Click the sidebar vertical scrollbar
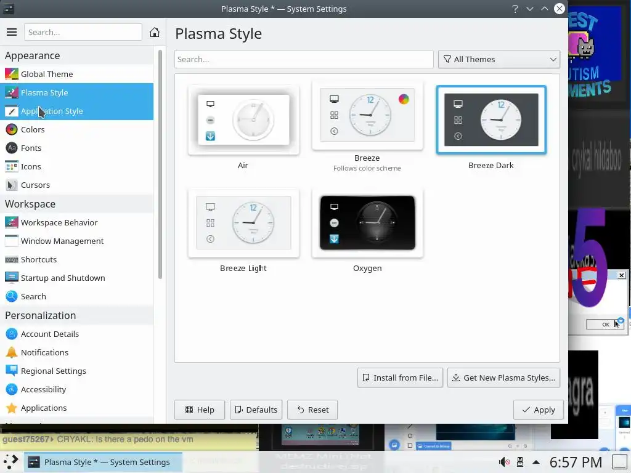The height and width of the screenshot is (473, 631). coord(160,164)
